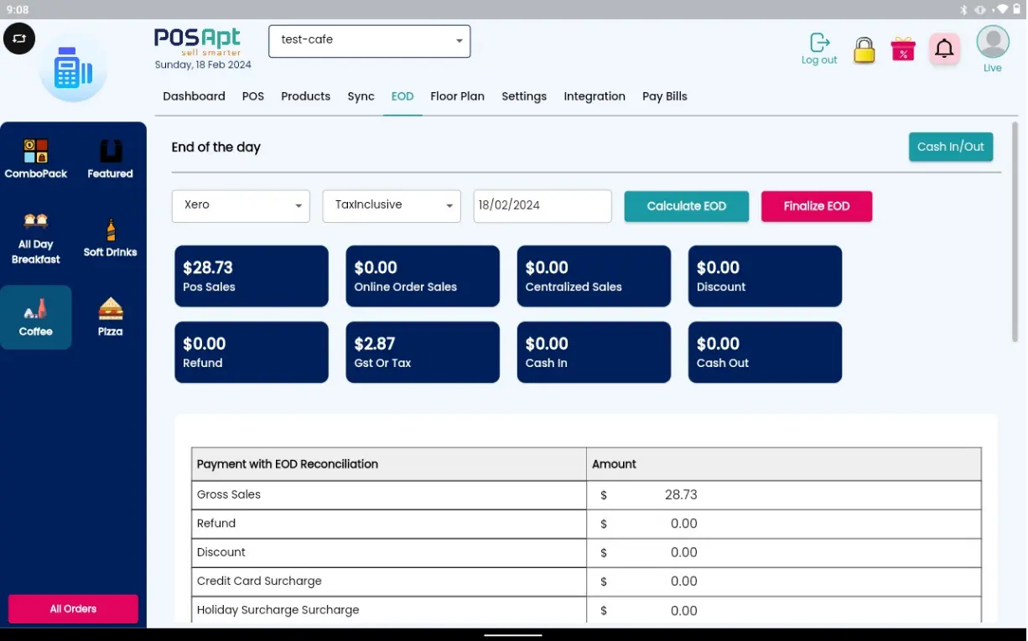
Task: Select the ComboPack category
Action: (x=36, y=158)
